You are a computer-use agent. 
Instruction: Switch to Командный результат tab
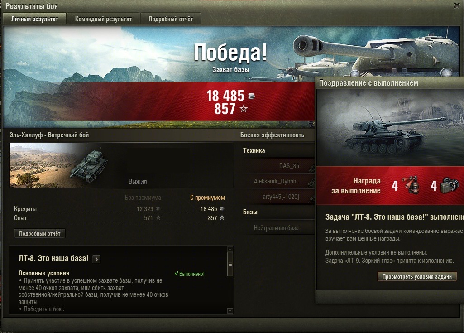click(x=103, y=19)
